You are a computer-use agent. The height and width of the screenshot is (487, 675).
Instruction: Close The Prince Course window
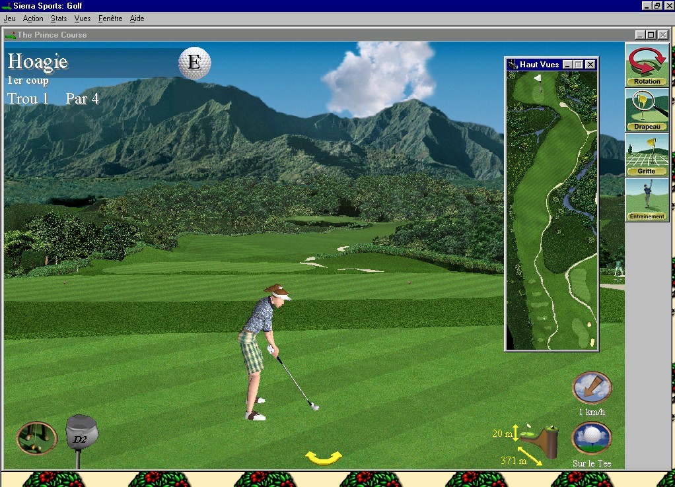tap(663, 35)
